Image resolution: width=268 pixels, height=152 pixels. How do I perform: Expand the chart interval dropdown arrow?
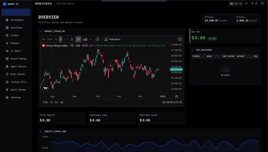[64, 39]
